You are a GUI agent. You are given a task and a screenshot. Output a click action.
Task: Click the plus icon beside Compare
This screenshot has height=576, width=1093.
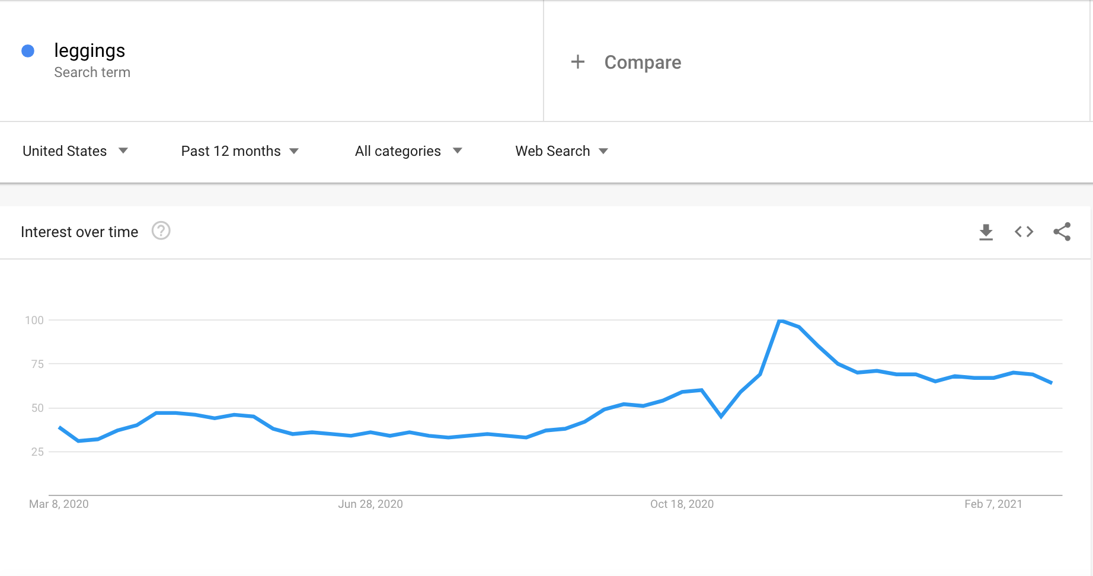(578, 62)
